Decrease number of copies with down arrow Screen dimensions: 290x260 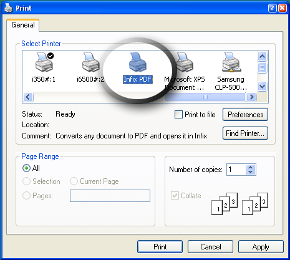(x=251, y=172)
